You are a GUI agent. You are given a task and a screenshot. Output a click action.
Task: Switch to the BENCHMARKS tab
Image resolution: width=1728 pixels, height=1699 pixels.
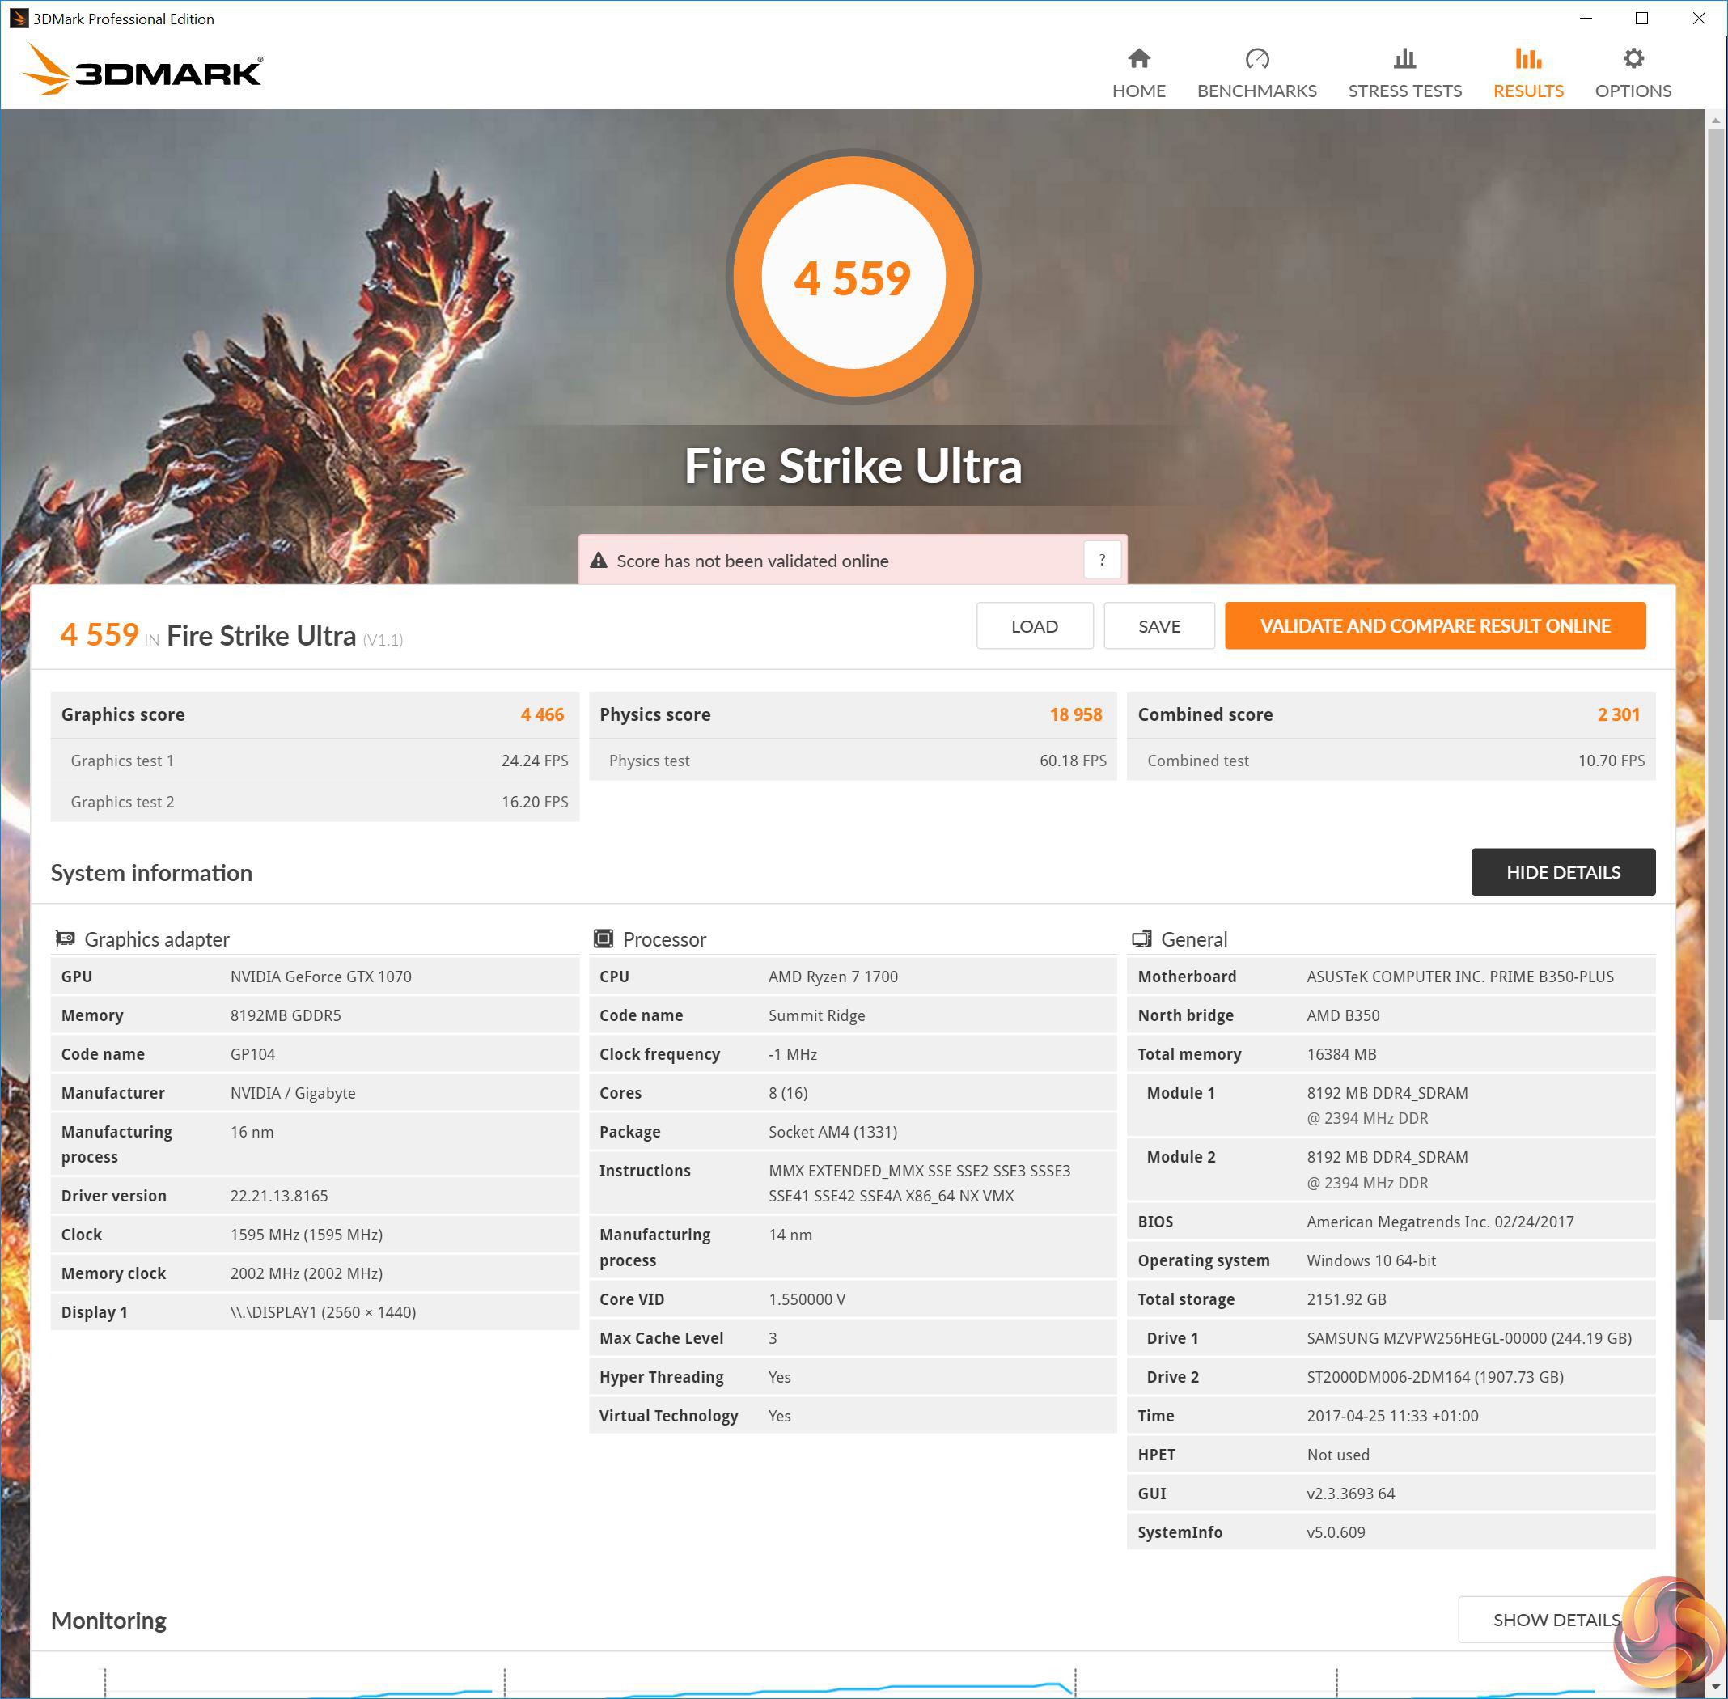1256,91
